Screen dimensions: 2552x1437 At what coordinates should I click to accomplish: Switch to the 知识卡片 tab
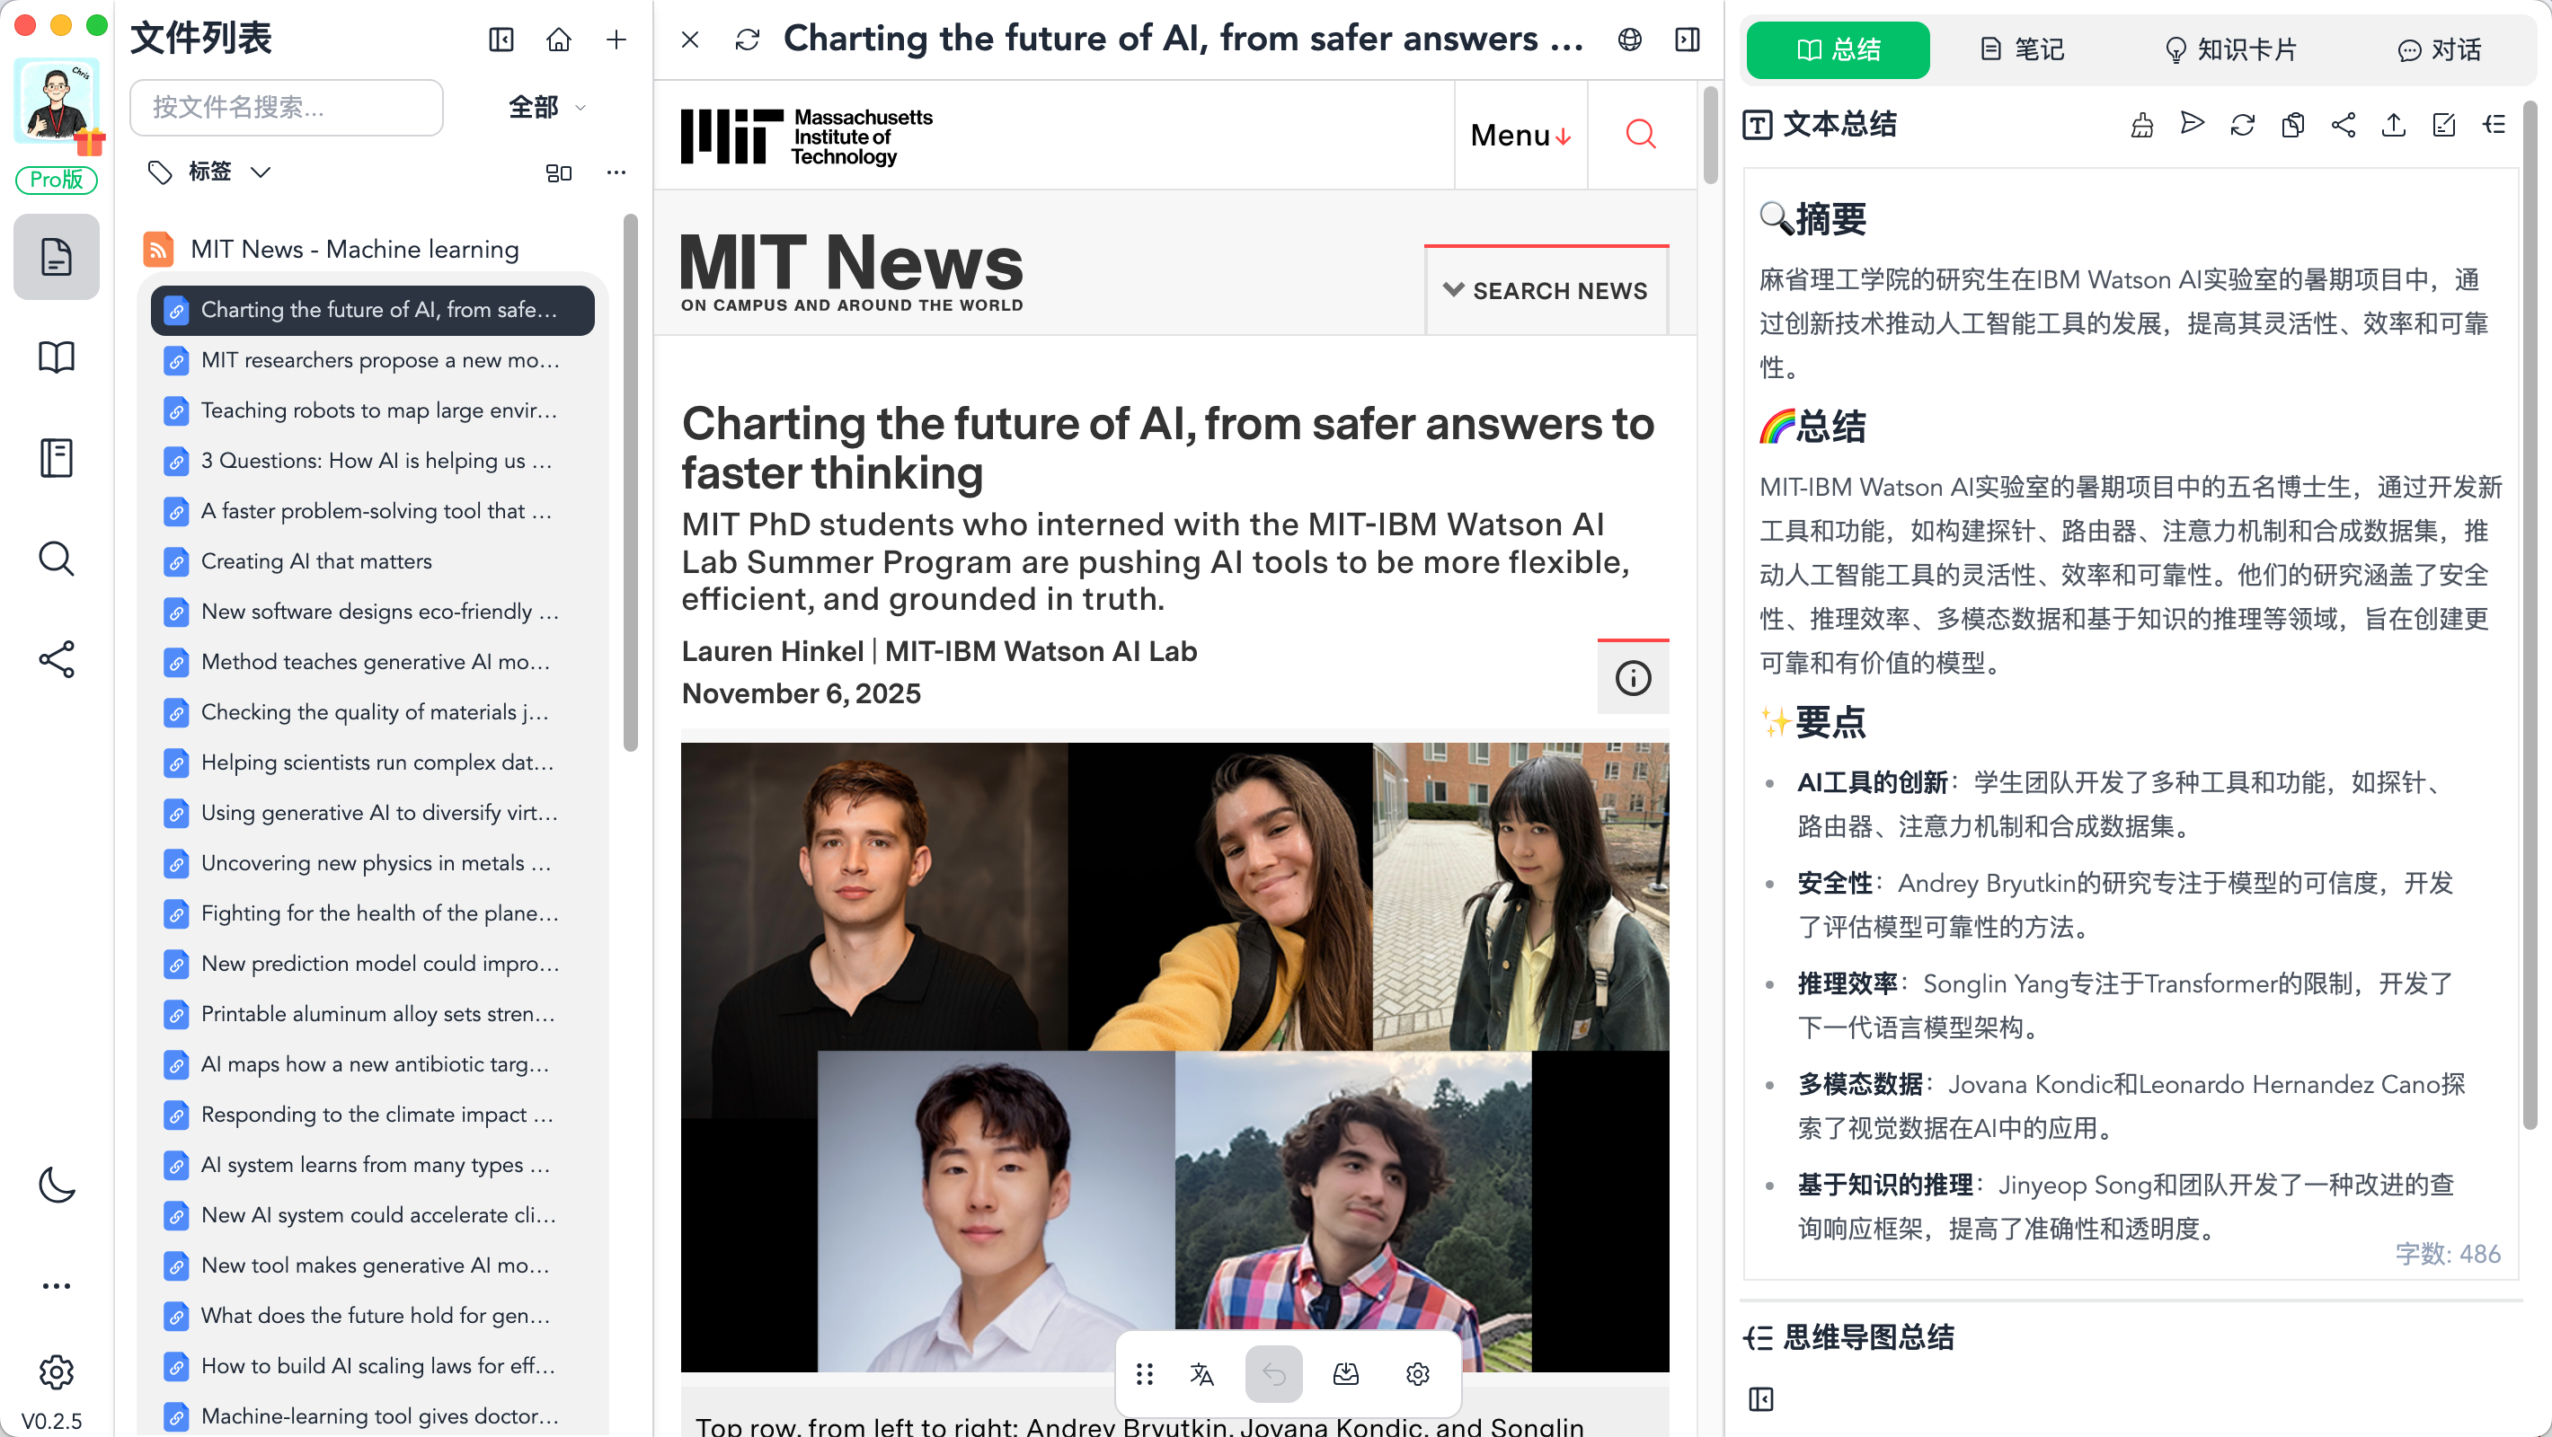pos(2229,48)
